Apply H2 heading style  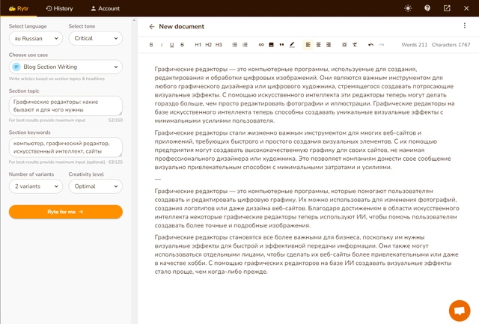coord(208,45)
